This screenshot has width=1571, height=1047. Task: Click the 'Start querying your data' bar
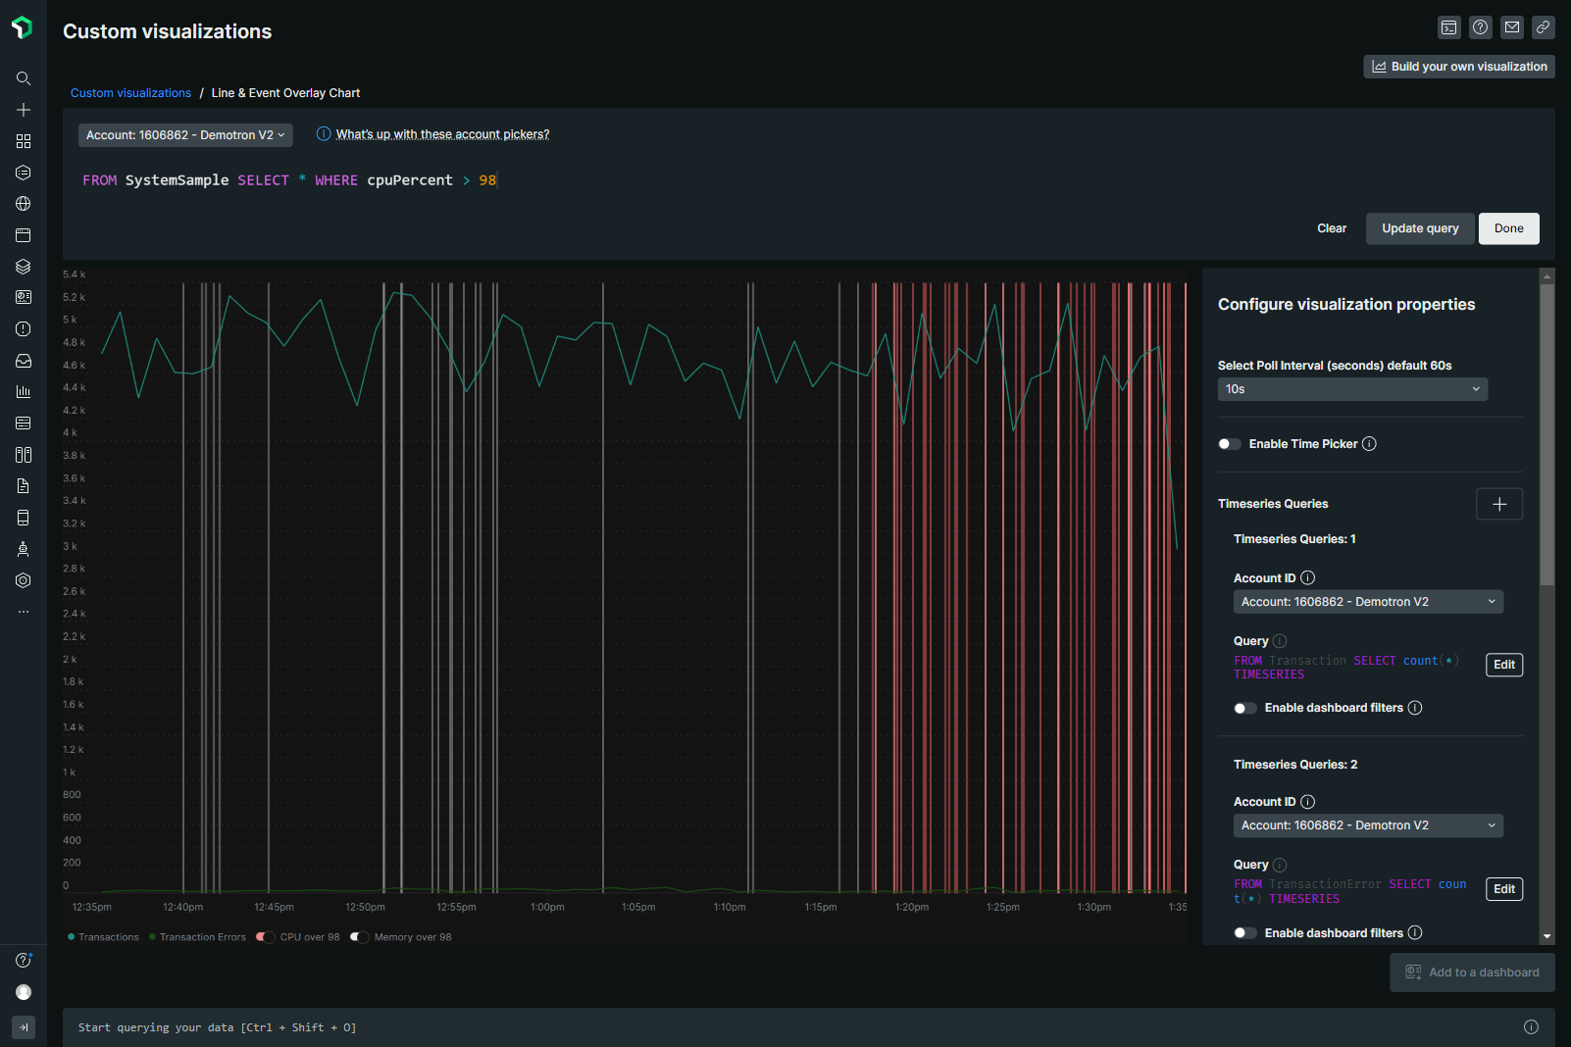click(808, 1027)
